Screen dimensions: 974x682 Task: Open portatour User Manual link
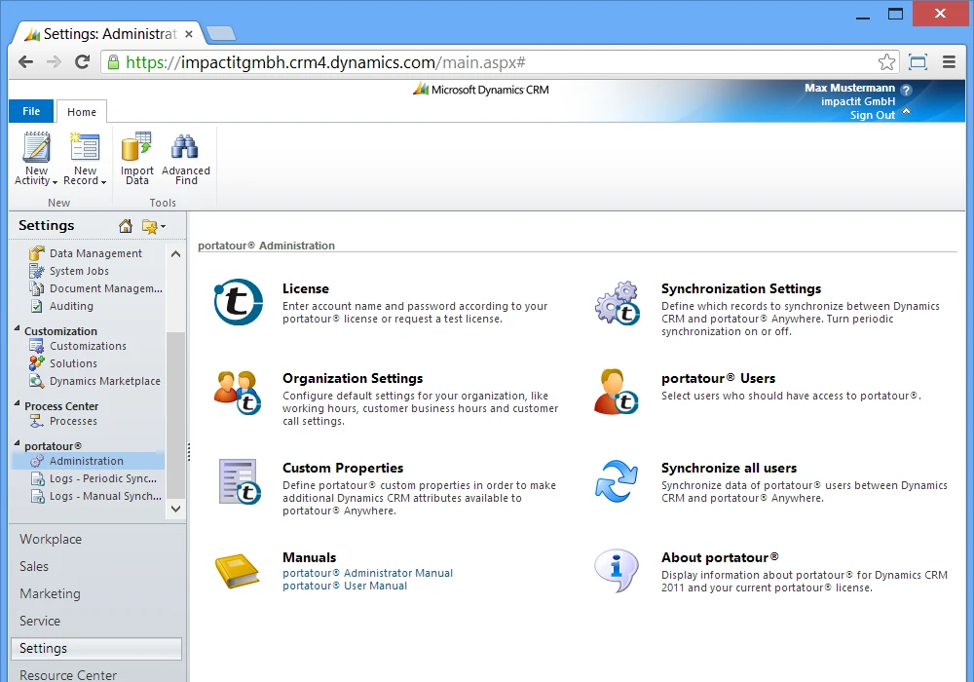(x=345, y=586)
